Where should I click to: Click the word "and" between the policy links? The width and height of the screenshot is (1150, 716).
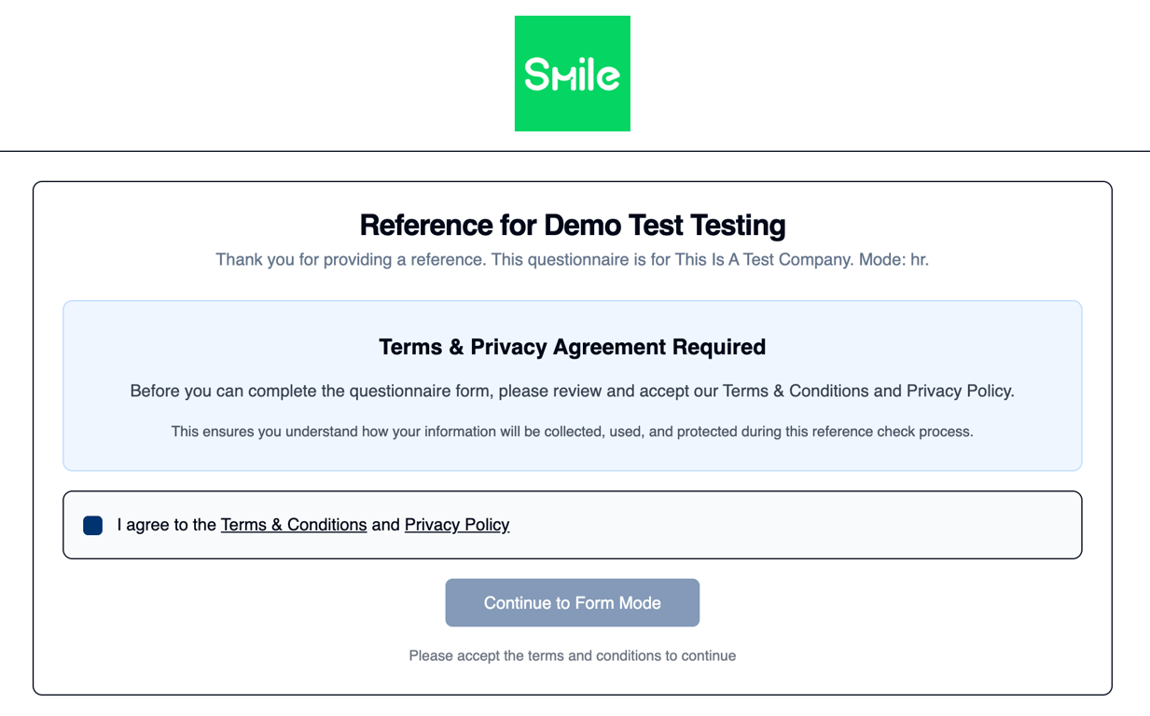[x=385, y=525]
